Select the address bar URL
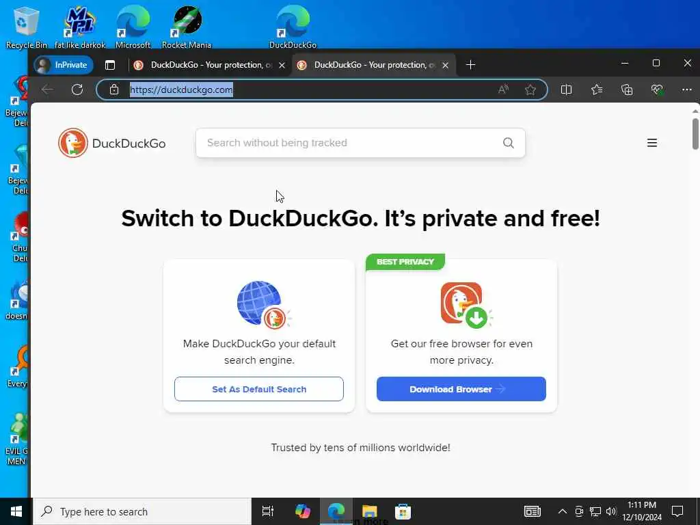700x525 pixels. point(181,90)
